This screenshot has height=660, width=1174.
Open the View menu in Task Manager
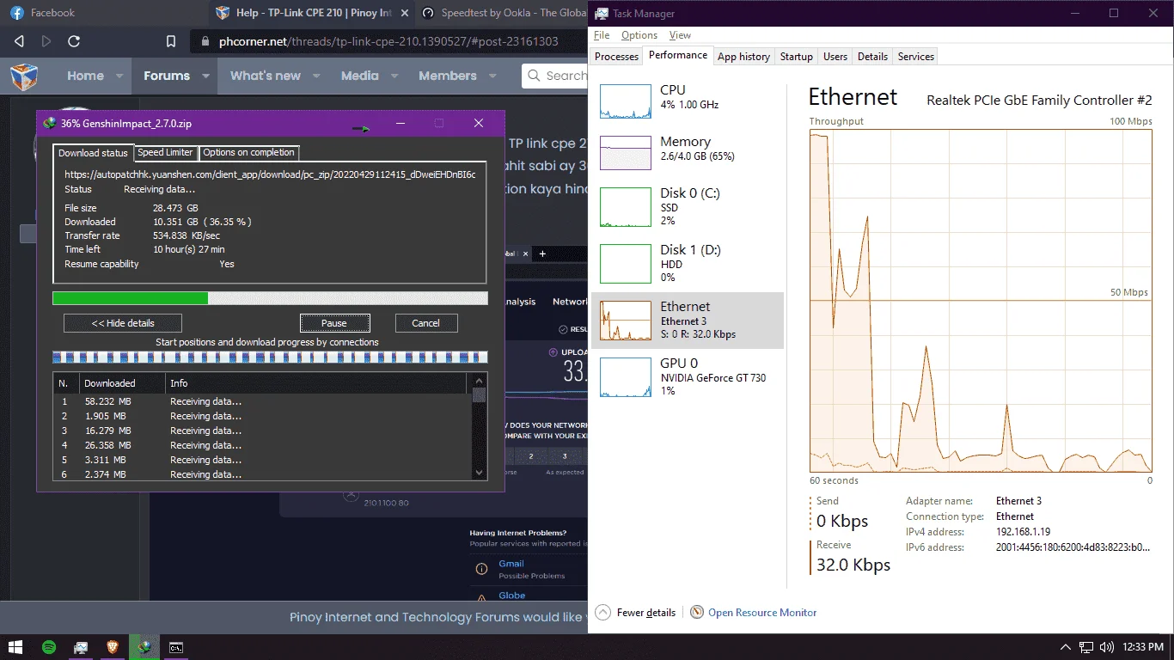coord(680,35)
